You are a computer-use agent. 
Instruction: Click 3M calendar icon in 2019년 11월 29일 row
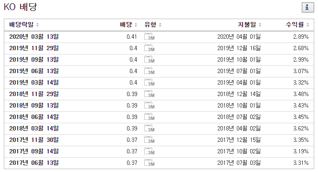coord(149,48)
